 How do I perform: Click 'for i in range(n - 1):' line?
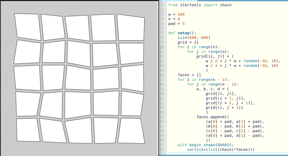coord(203,80)
